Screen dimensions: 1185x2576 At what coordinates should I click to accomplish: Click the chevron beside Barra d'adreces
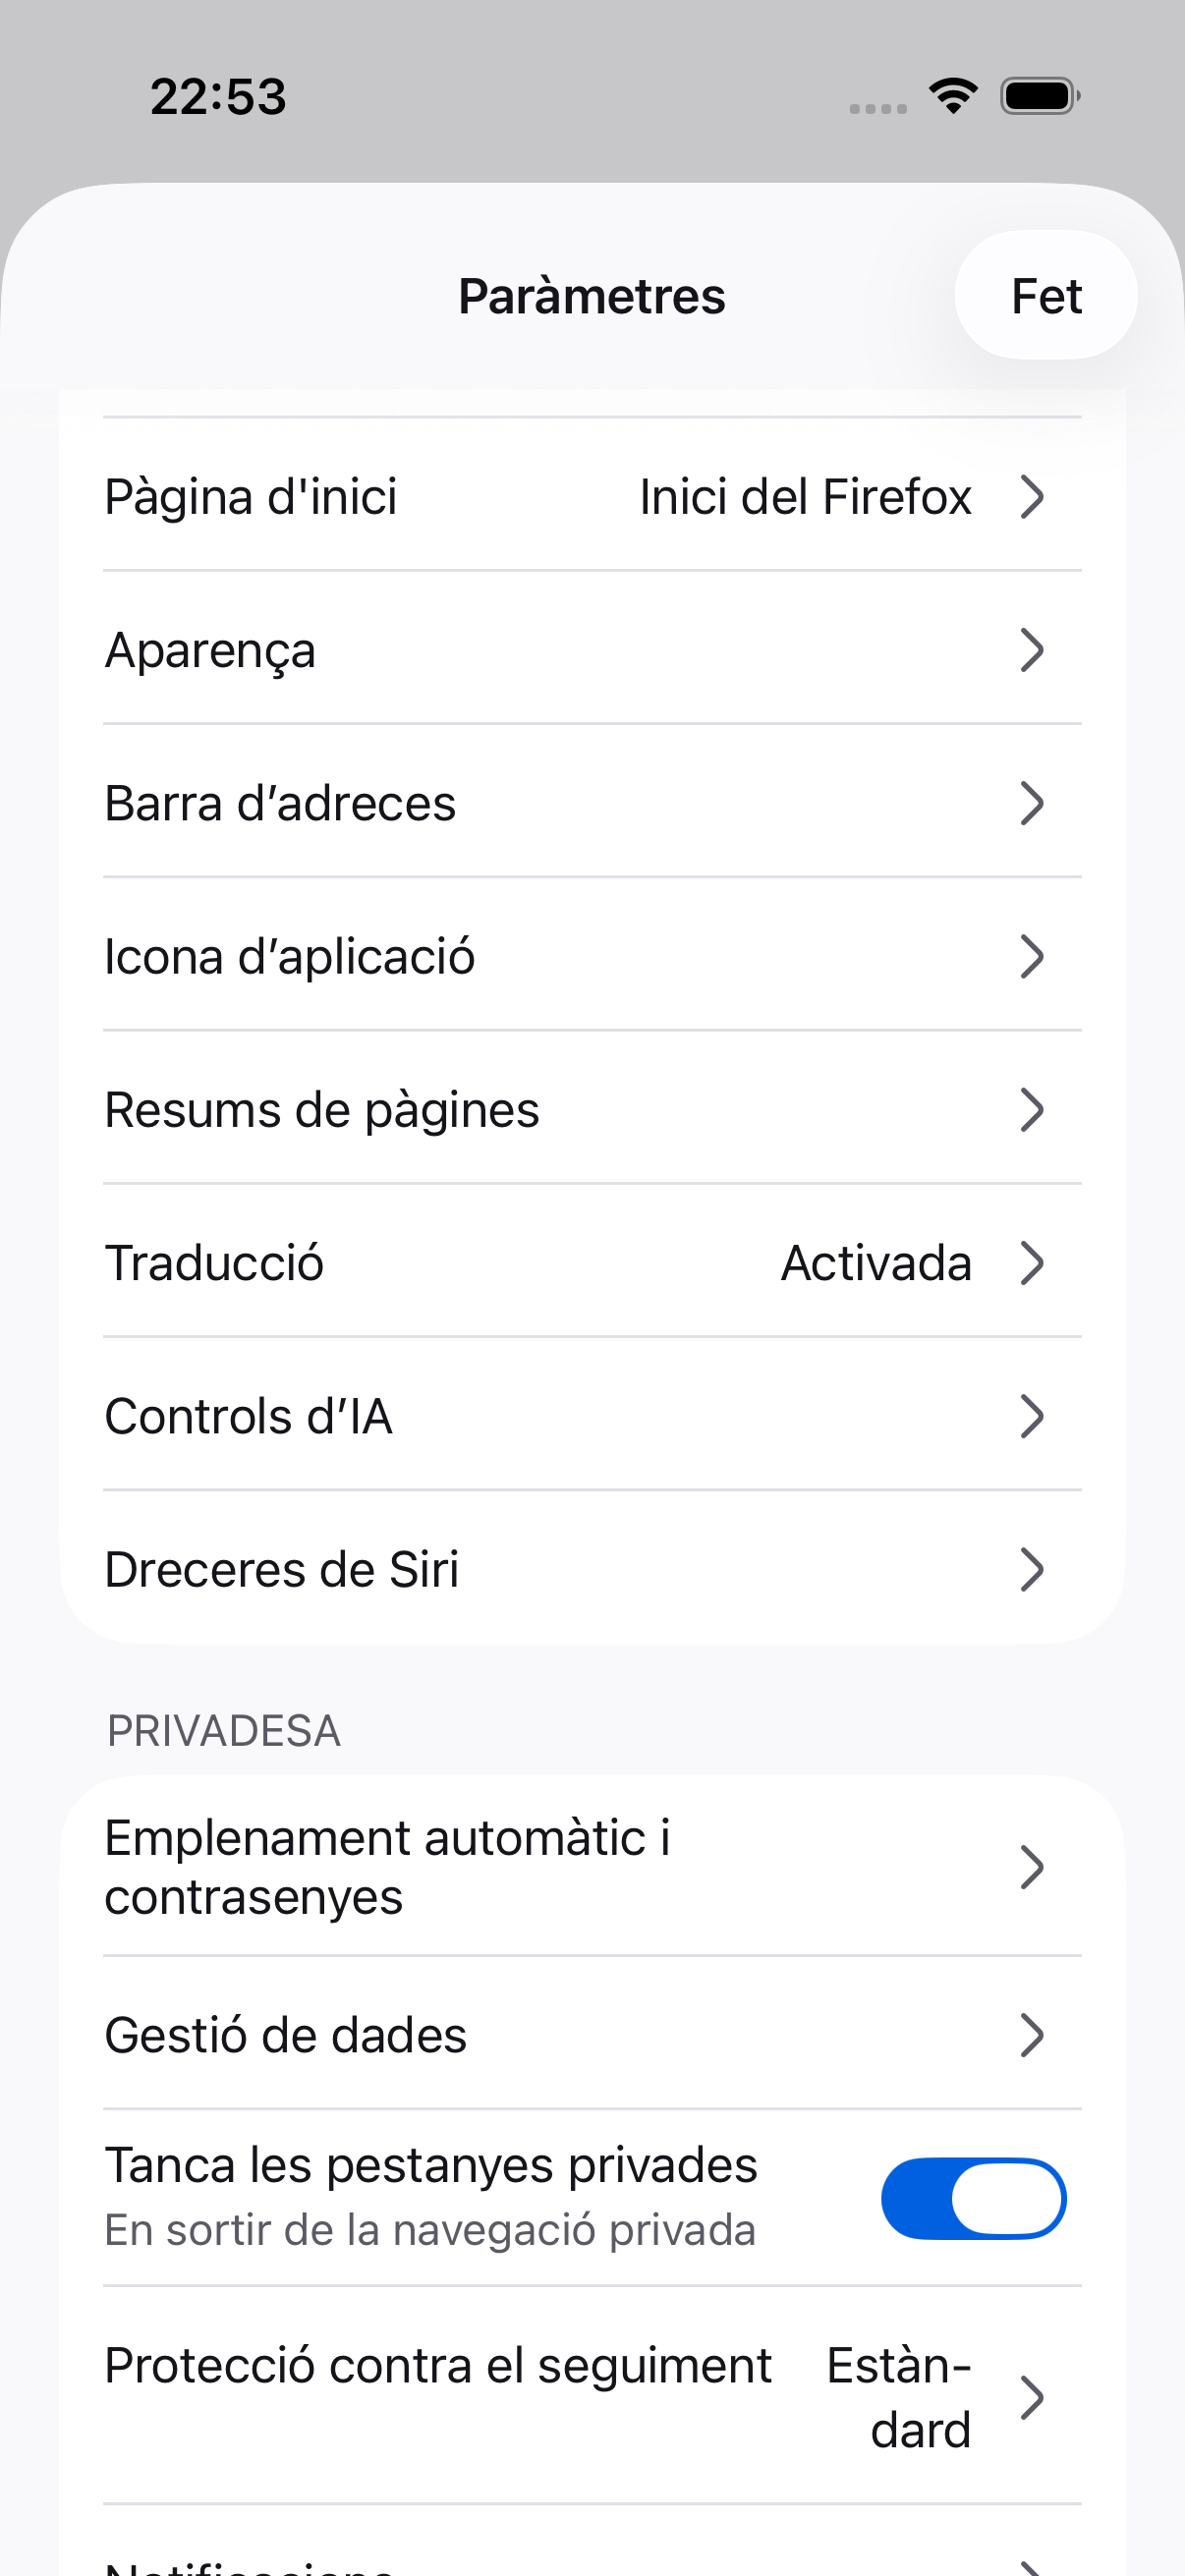[1032, 803]
